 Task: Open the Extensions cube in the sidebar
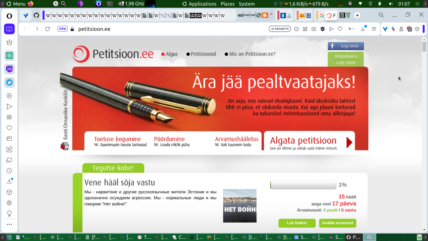tap(9, 192)
